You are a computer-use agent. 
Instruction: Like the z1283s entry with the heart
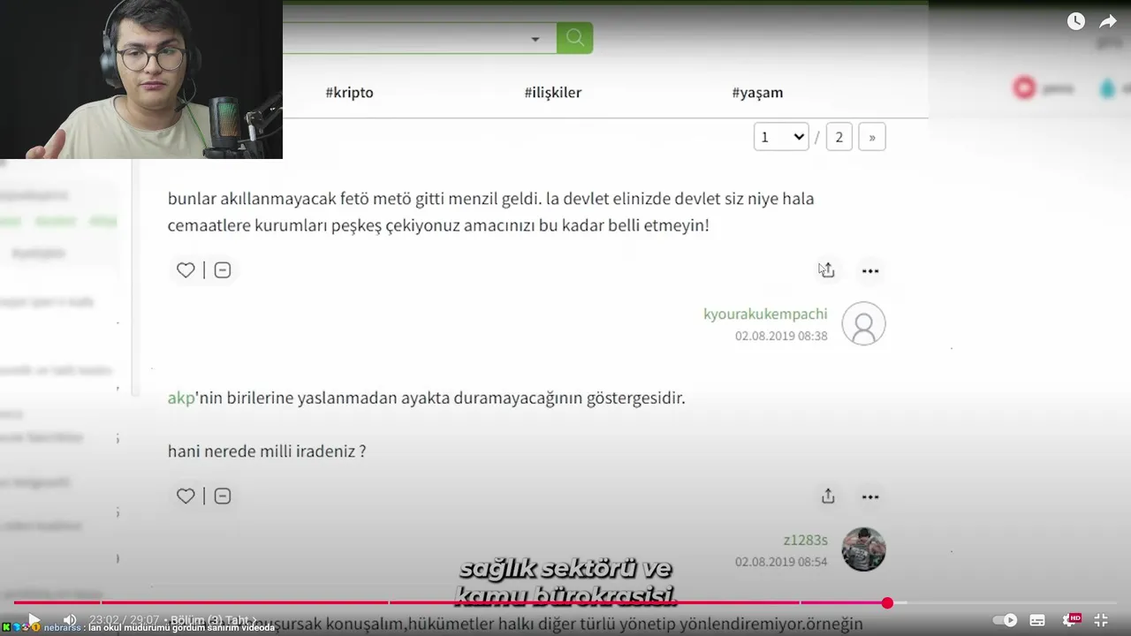186,496
